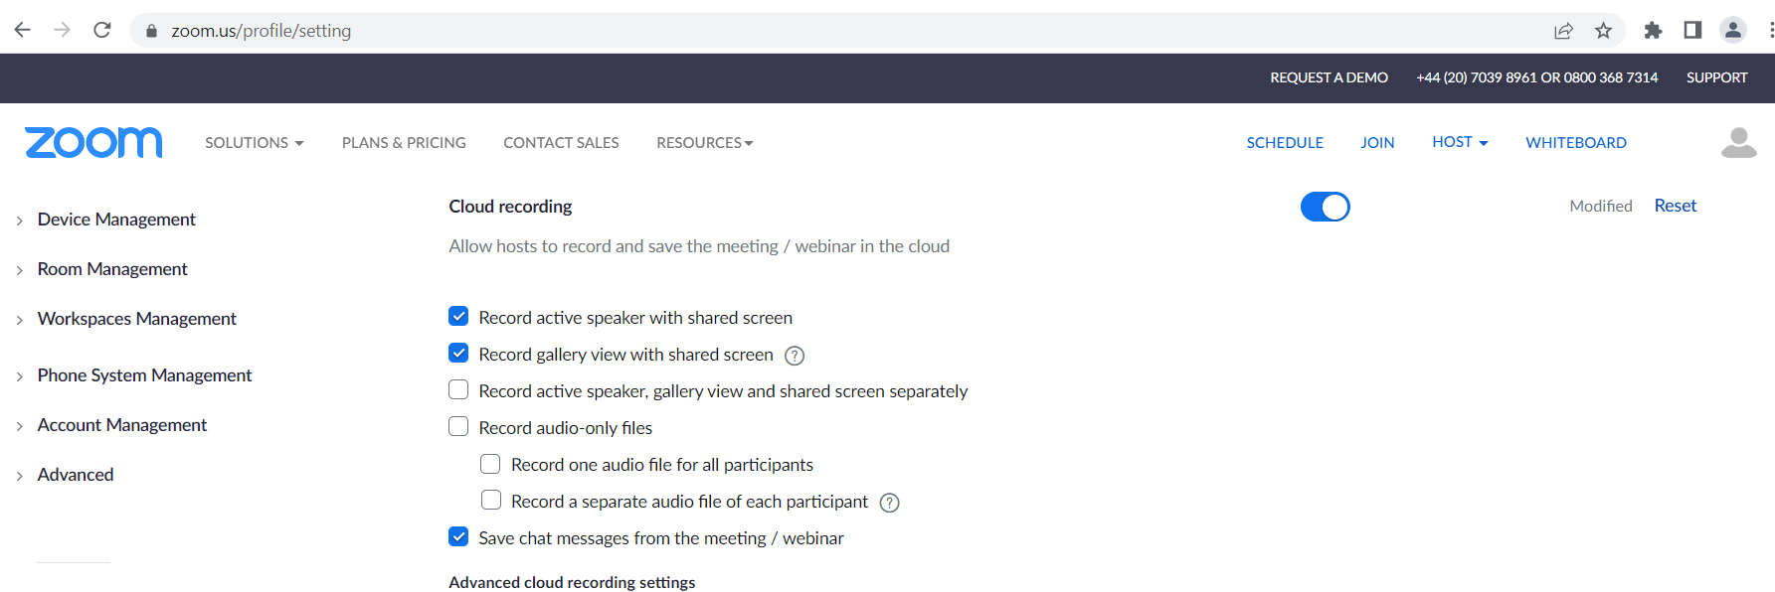Click Request a Demo
The height and width of the screenshot is (592, 1775).
(1329, 77)
